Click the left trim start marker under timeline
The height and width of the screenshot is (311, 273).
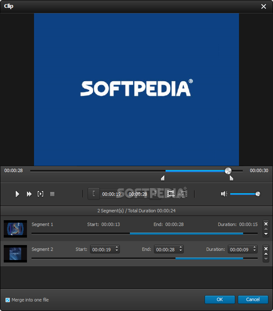pos(163,178)
